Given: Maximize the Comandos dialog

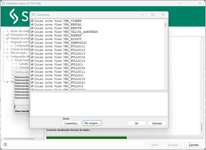Looking at the screenshot, I should (x=153, y=15).
